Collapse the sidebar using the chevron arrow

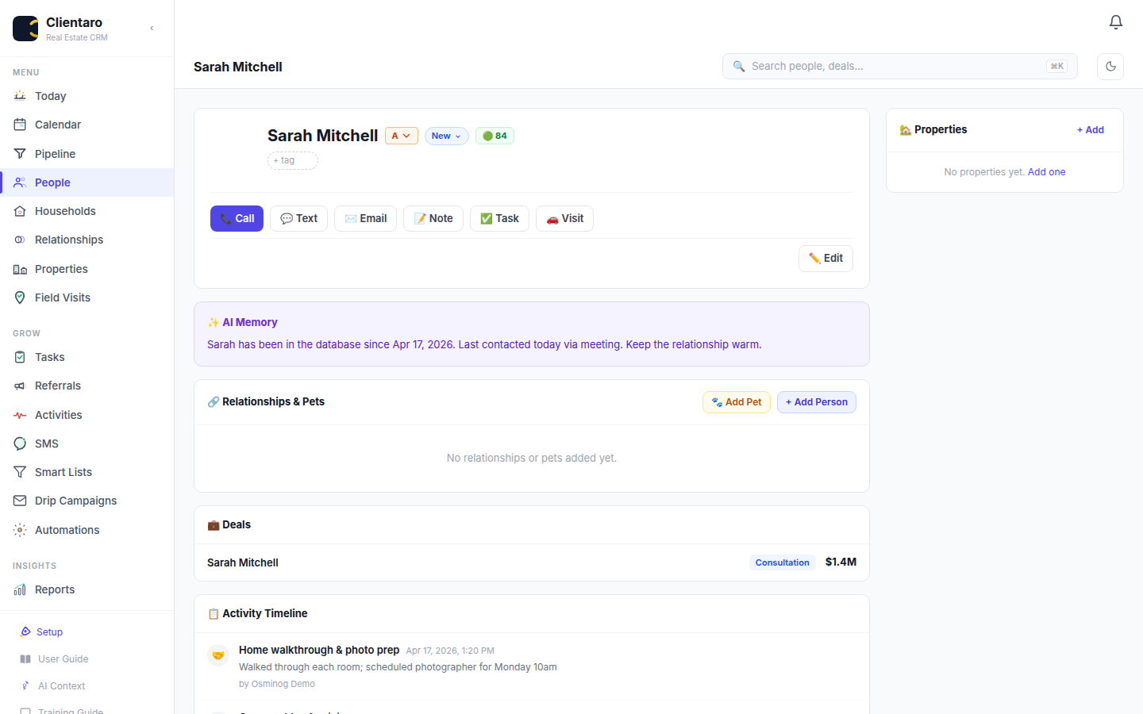(151, 27)
